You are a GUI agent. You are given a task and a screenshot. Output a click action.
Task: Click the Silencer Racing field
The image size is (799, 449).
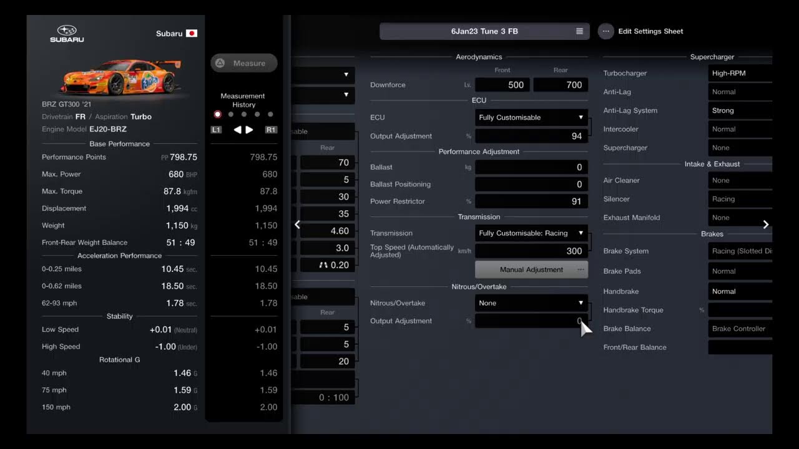[740, 199]
